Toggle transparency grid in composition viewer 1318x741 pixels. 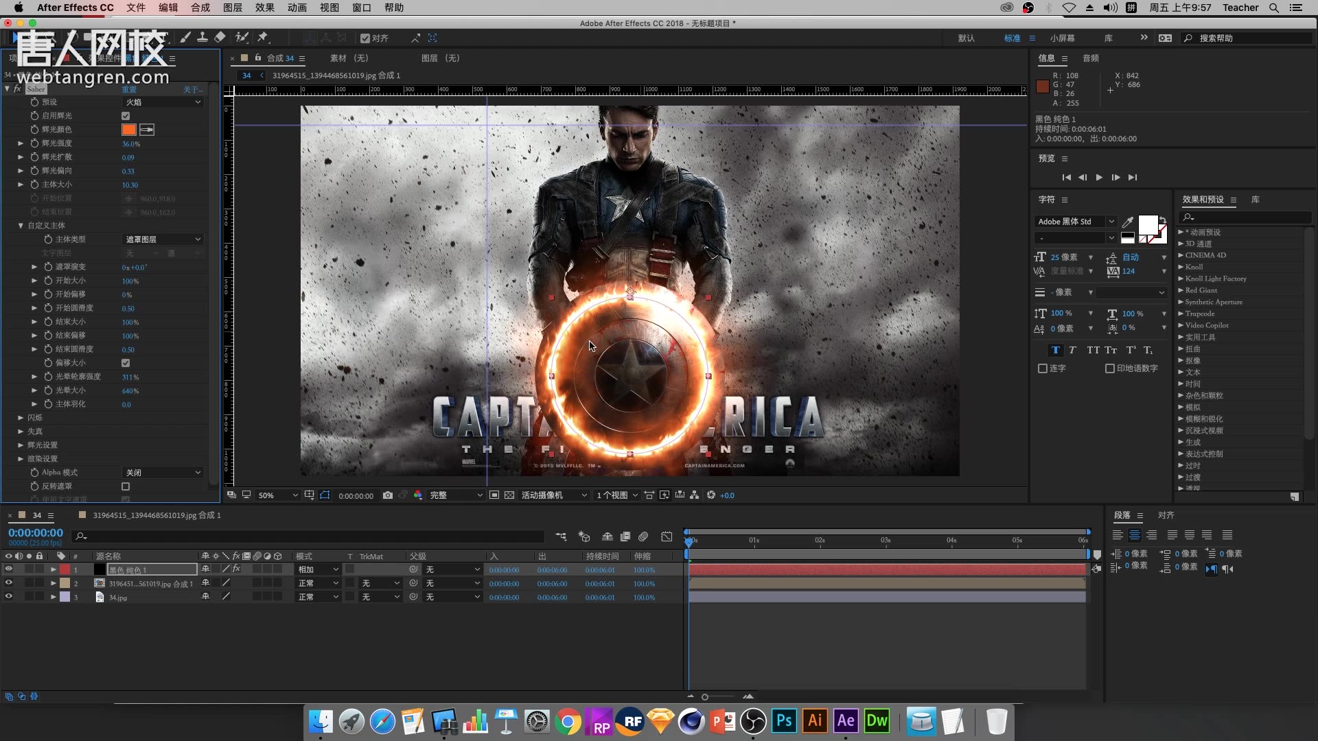(x=509, y=495)
